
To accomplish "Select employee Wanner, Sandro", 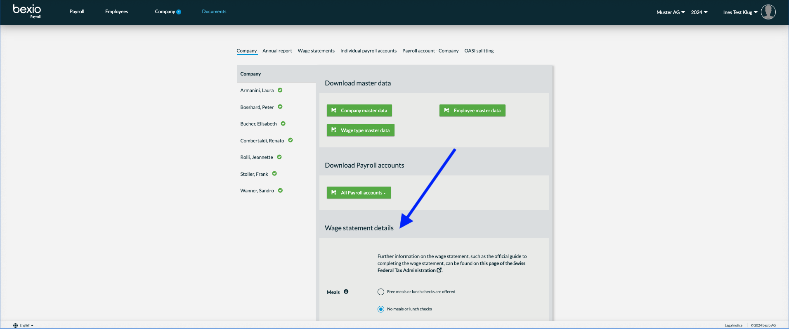I will [x=257, y=191].
